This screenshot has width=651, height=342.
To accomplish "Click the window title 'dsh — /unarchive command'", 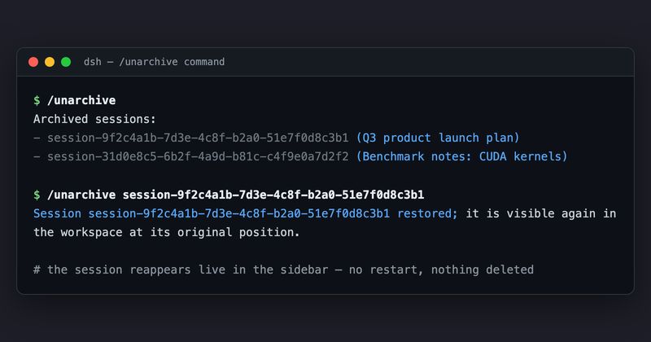I will pos(154,62).
